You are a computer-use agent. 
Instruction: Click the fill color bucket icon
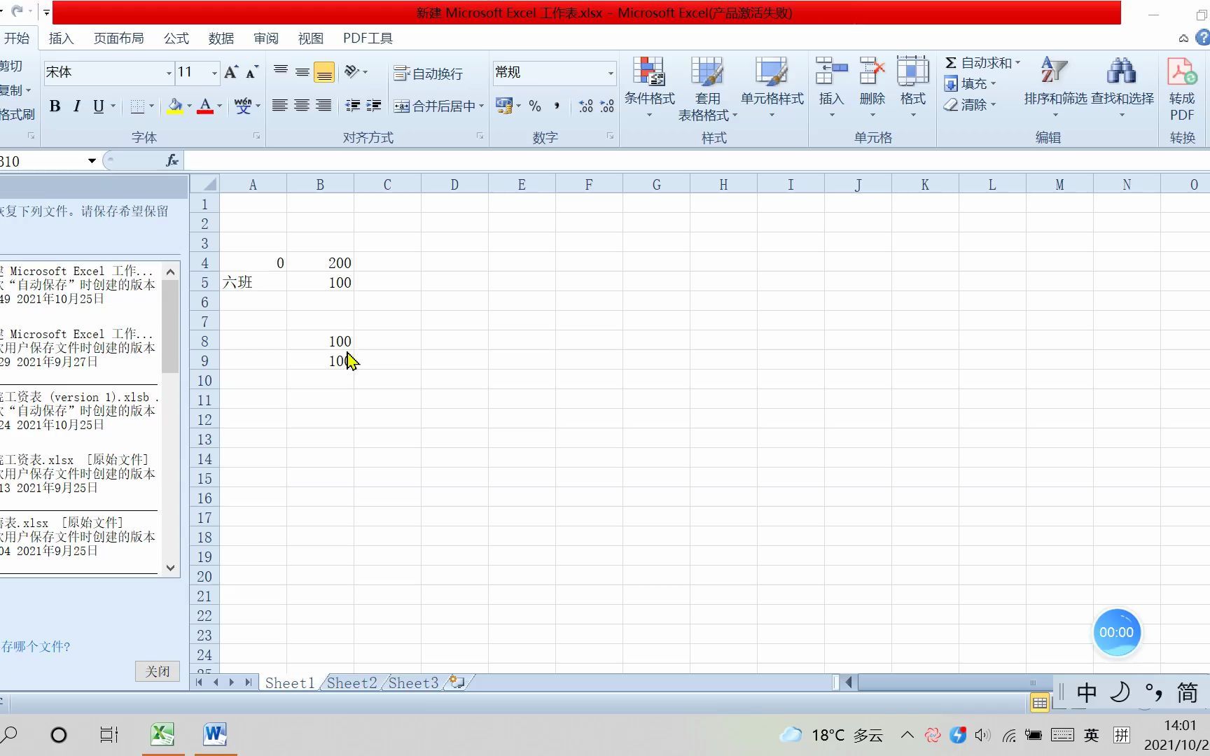[x=174, y=106]
